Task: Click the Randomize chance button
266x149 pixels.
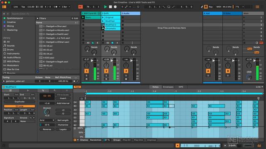Action: click(96, 140)
